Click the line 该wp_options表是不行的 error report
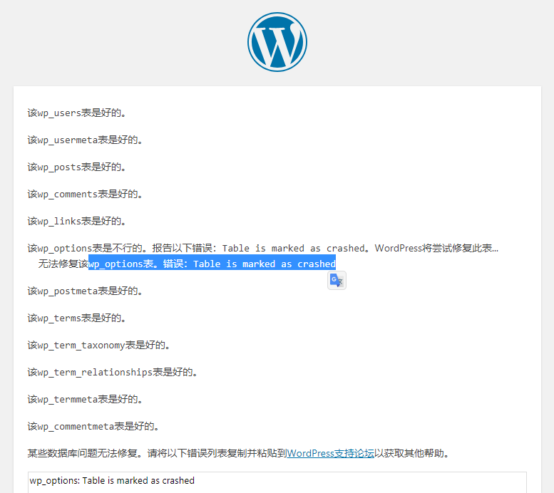The width and height of the screenshot is (554, 493). (x=263, y=248)
